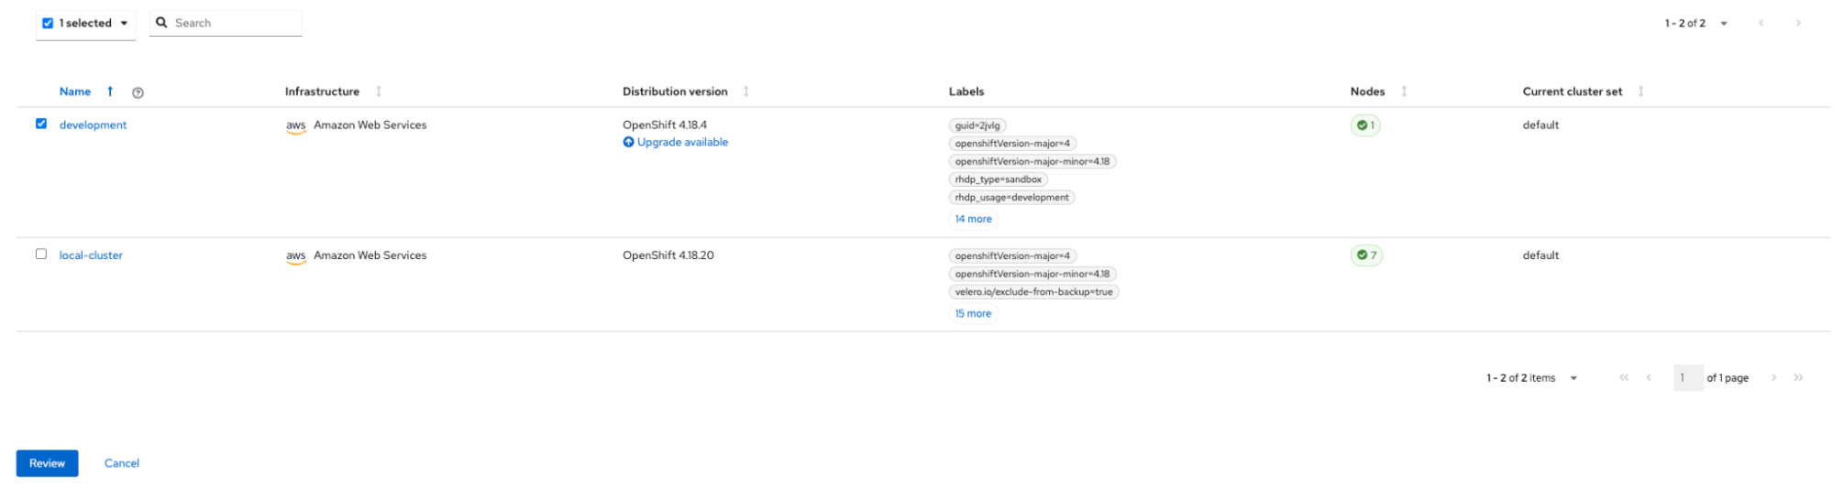Expand 14 more labels for development
The height and width of the screenshot is (498, 1833).
(x=973, y=219)
